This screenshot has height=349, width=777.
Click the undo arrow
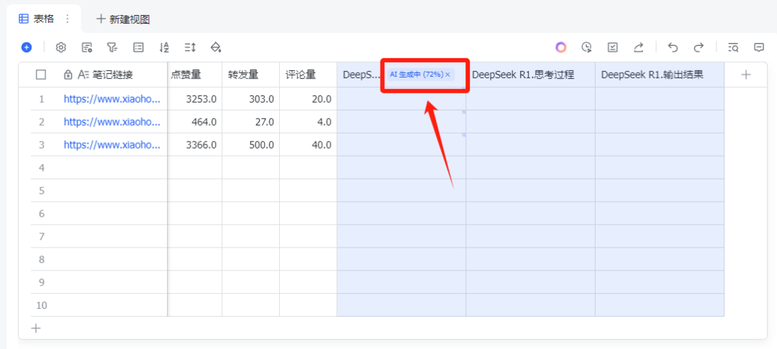[x=673, y=47]
